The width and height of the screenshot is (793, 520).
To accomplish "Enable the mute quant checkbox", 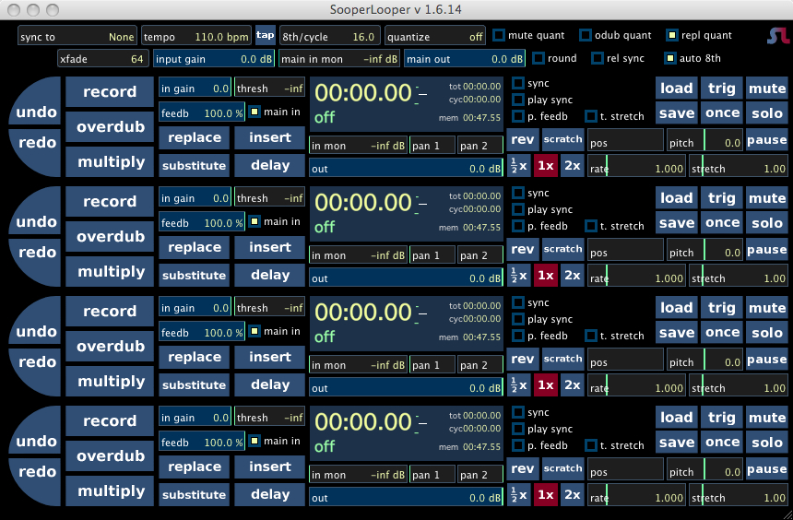I will 499,36.
